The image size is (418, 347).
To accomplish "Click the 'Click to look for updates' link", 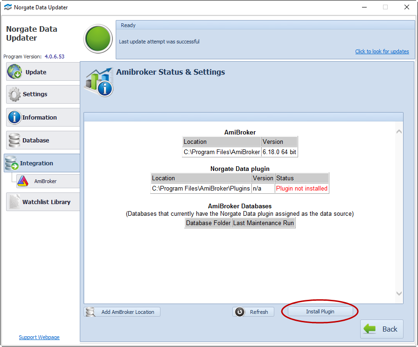I will 382,51.
